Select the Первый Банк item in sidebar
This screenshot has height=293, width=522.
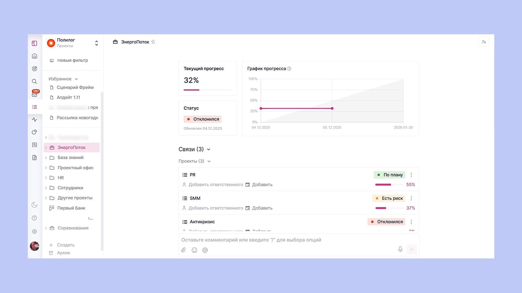tap(71, 208)
